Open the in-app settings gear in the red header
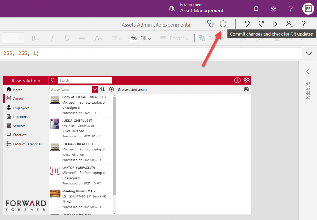Viewport: 317px width, 220px height. pyautogui.click(x=246, y=80)
